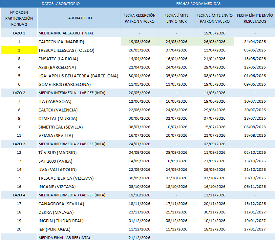Select the yellow highlighted order number 2 cell
Screen dimensions: 275x240
19,50
